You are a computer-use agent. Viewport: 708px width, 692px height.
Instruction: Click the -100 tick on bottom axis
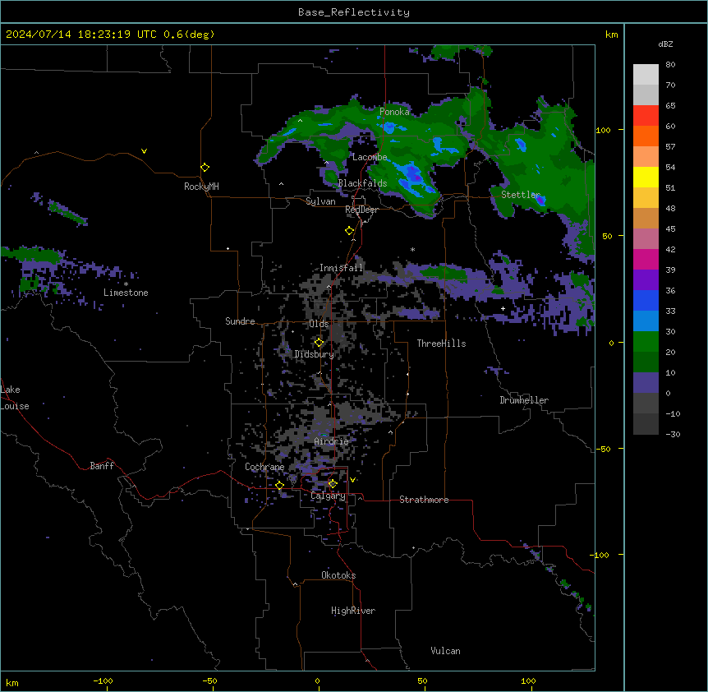103,680
